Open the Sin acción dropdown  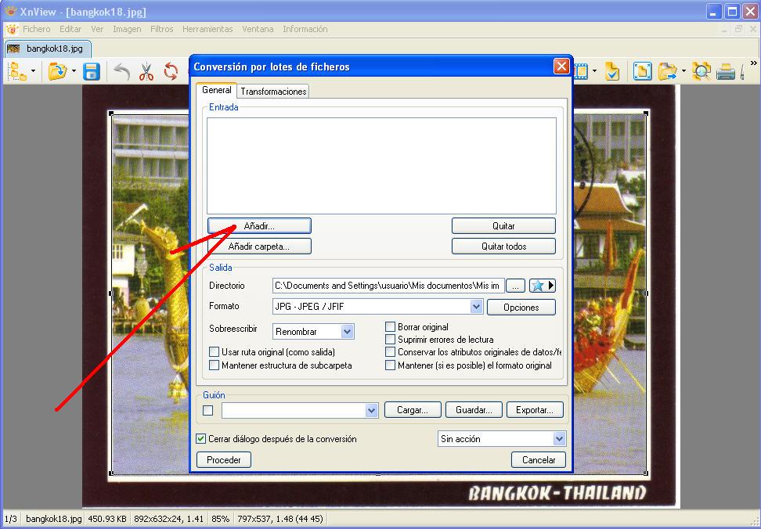tap(559, 439)
